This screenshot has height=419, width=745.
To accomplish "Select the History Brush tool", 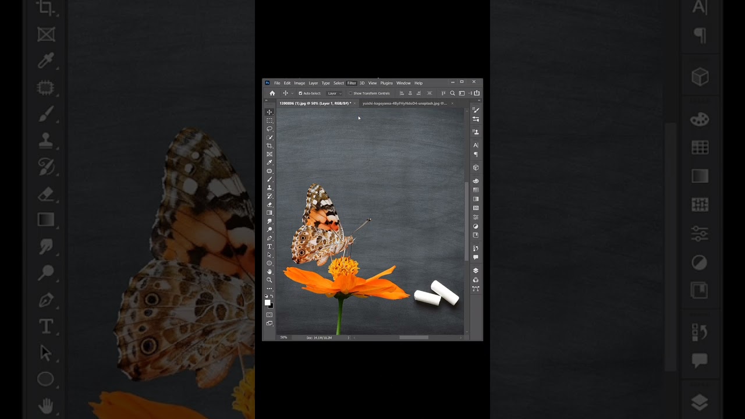I will click(x=269, y=196).
